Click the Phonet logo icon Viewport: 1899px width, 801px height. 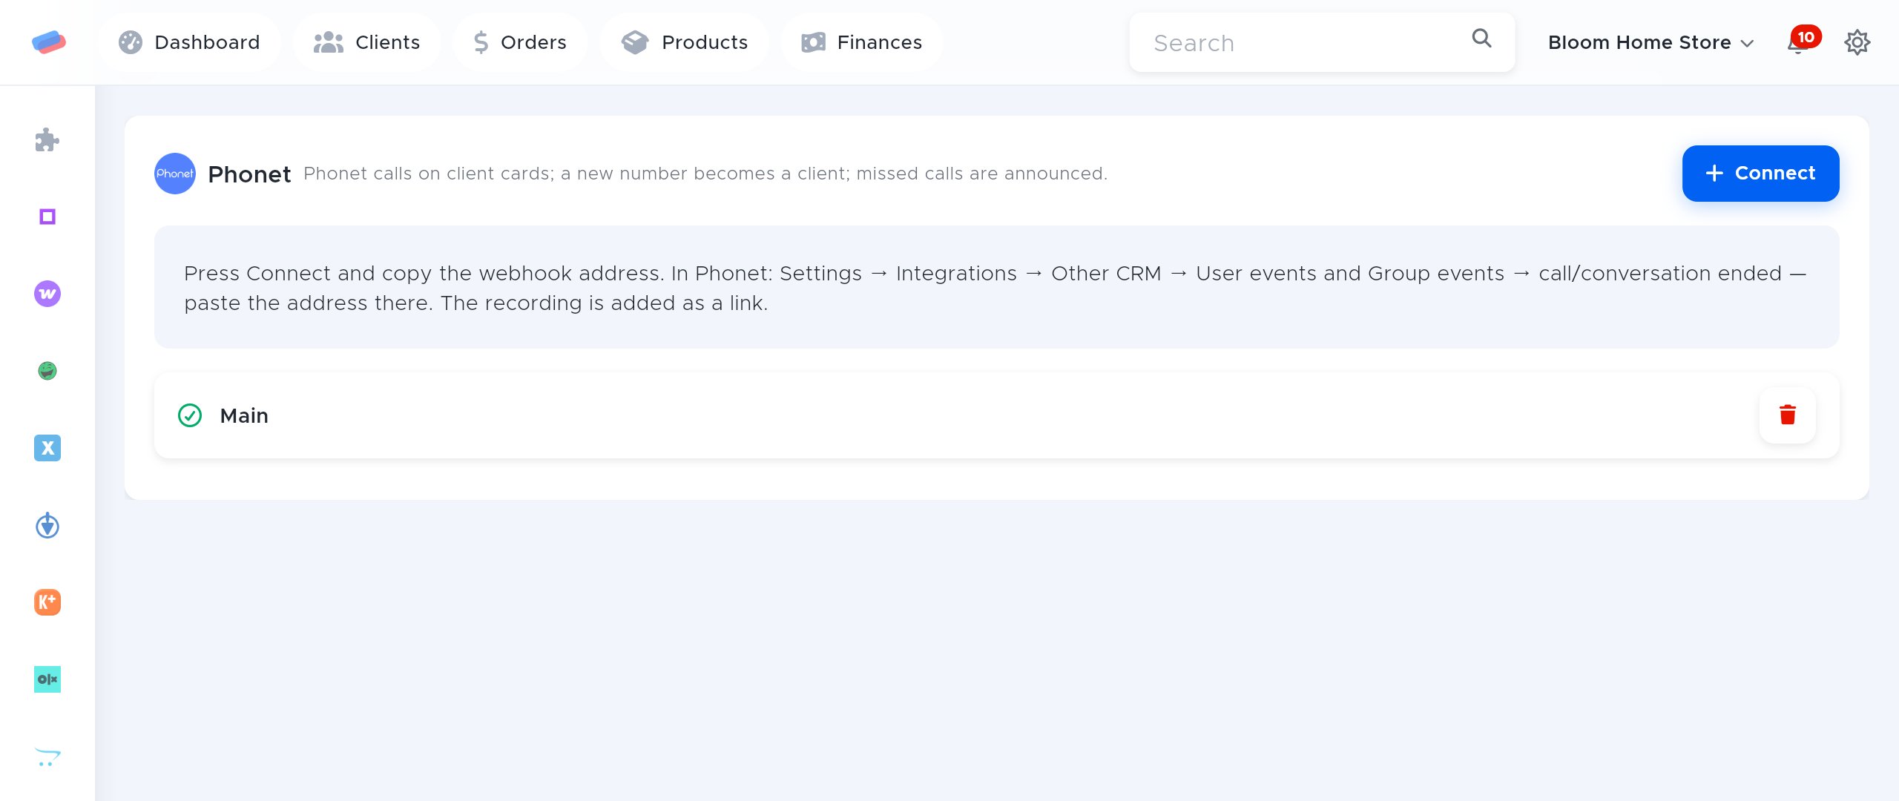175,174
